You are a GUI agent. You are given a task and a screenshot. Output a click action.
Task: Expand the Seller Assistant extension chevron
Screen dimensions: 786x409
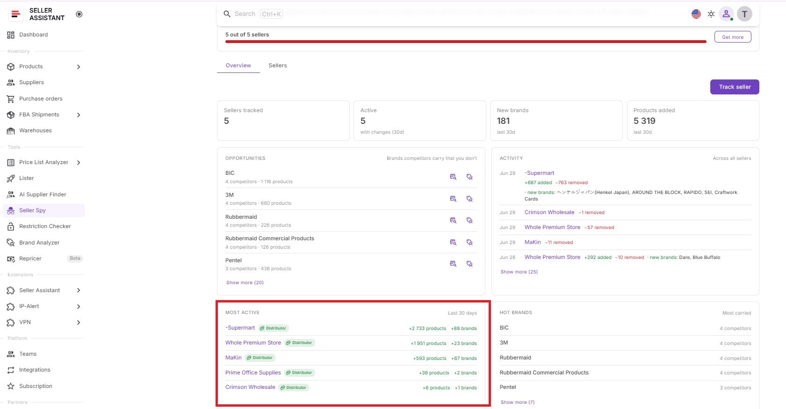[x=79, y=290]
